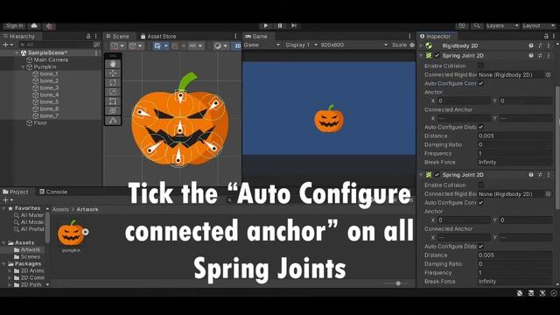This screenshot has height=315, width=560.
Task: Disable the lower Spring Joint 2D component
Action: pos(437,175)
